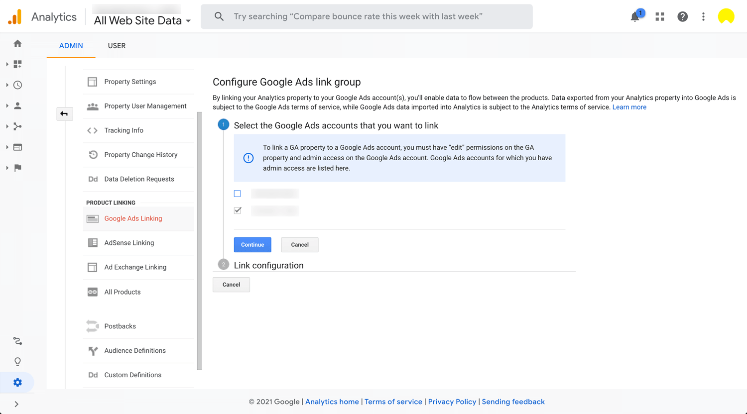Viewport: 747px width, 414px height.
Task: Open the Behavior layout icon
Action: coord(17,147)
